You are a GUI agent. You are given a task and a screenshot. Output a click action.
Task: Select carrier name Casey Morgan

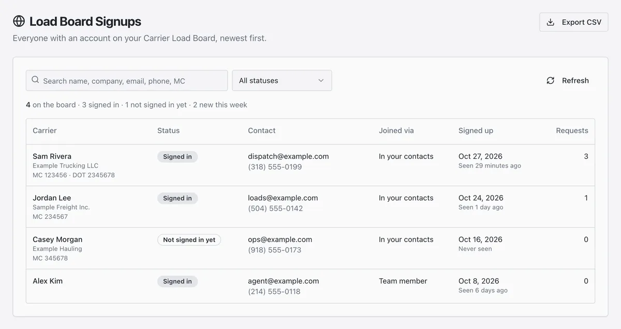[x=57, y=240]
